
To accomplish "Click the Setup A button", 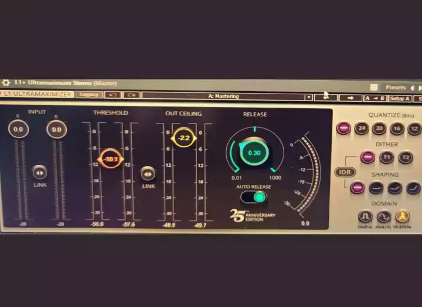I will 399,99.
